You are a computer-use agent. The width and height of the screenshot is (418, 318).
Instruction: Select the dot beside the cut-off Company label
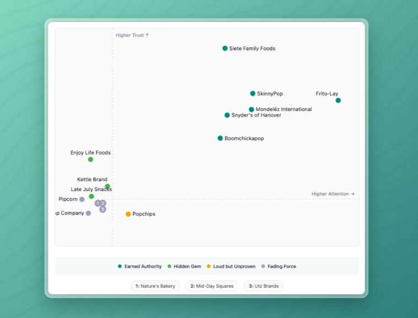(88, 213)
